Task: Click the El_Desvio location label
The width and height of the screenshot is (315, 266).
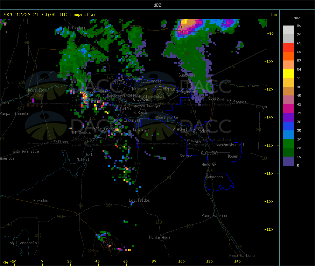Action: coord(82,132)
